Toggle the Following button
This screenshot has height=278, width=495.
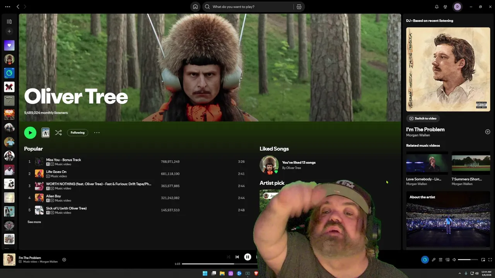77,132
